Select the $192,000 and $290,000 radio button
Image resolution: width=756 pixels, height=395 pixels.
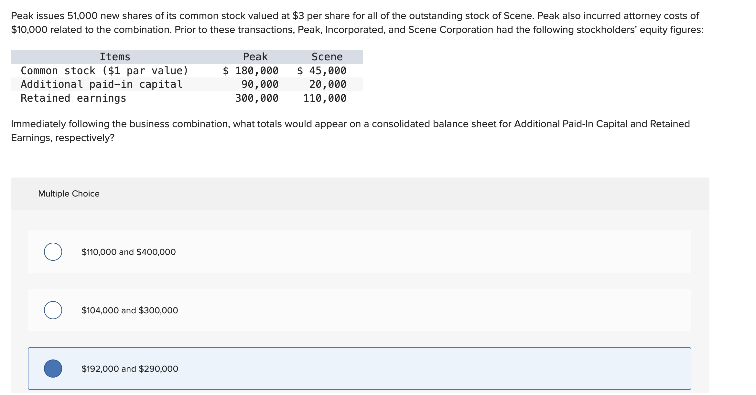click(53, 369)
